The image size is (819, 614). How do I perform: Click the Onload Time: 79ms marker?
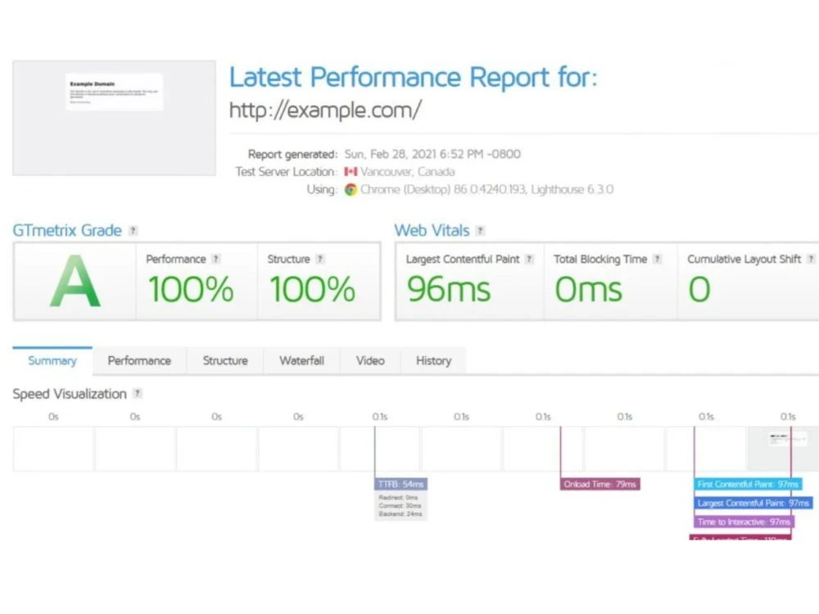[600, 484]
